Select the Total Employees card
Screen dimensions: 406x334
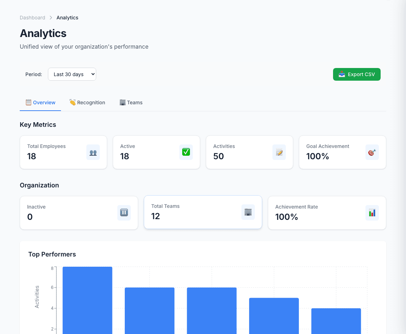pyautogui.click(x=63, y=152)
